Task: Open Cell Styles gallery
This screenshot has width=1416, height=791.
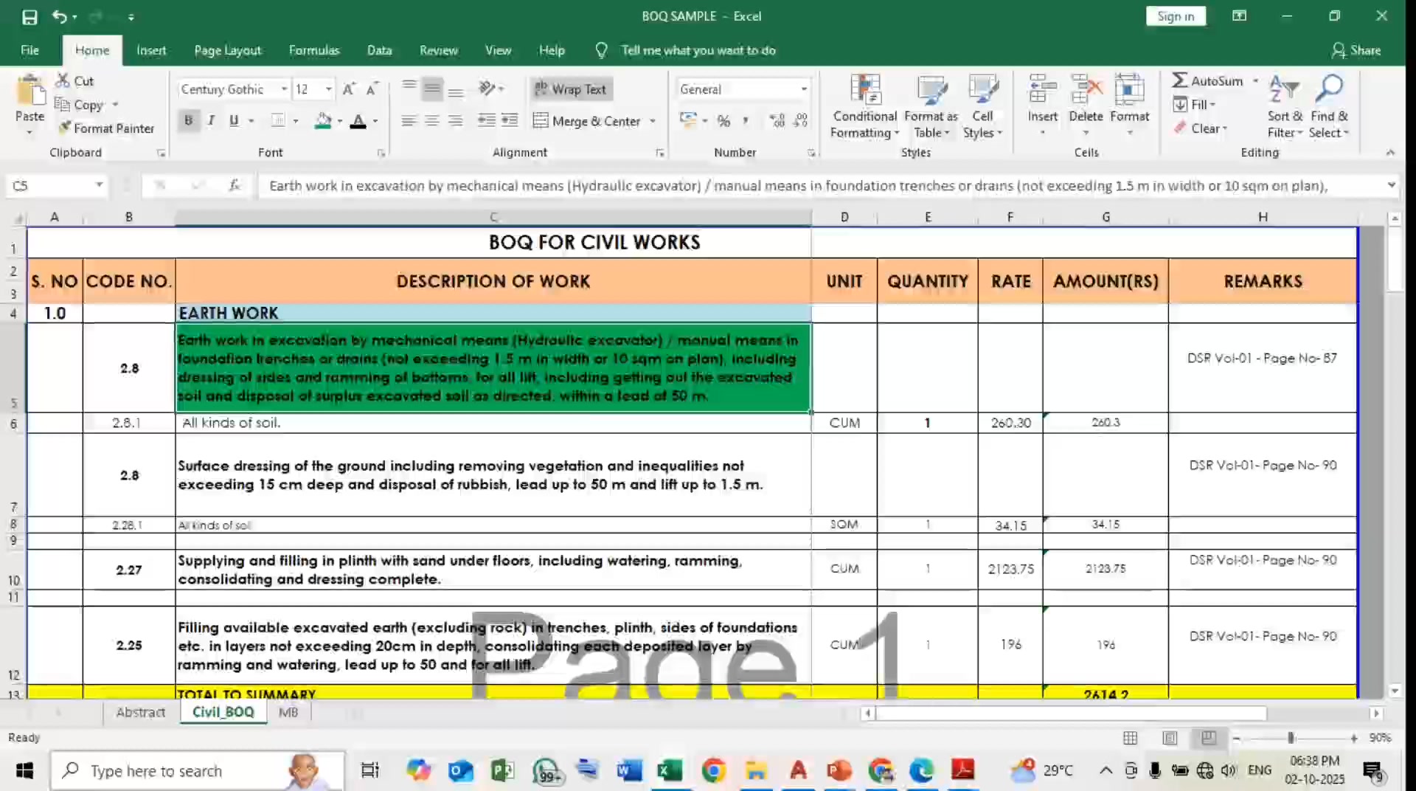Action: click(982, 107)
